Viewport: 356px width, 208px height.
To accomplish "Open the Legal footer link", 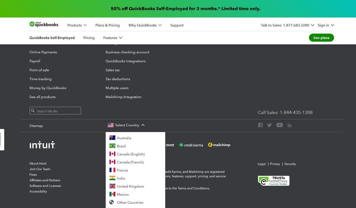I will pos(262,164).
